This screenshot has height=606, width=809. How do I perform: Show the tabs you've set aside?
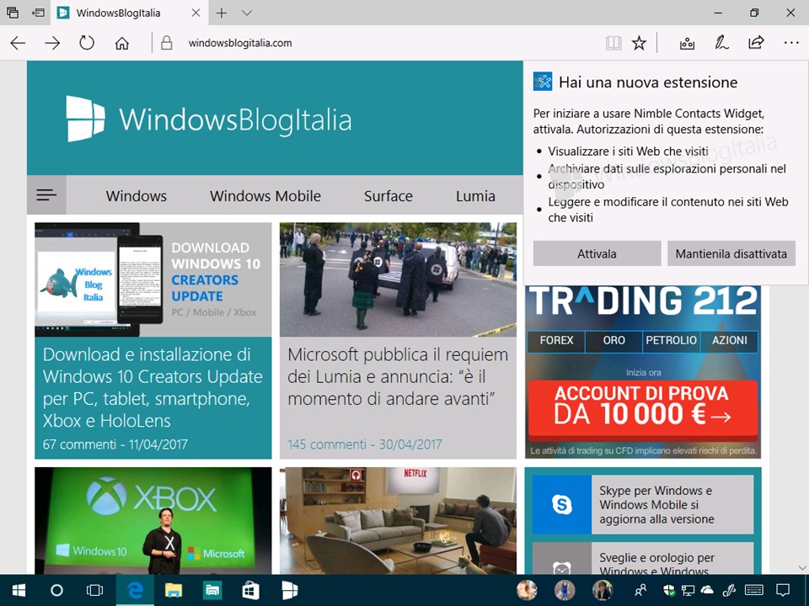point(13,13)
